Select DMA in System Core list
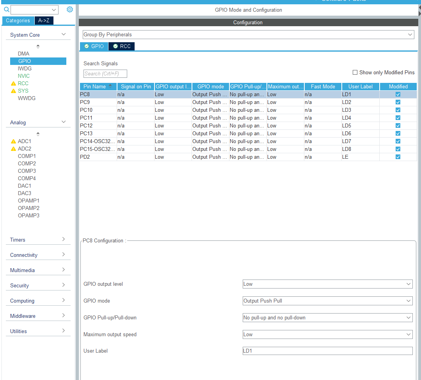This screenshot has width=421, height=380. click(24, 54)
